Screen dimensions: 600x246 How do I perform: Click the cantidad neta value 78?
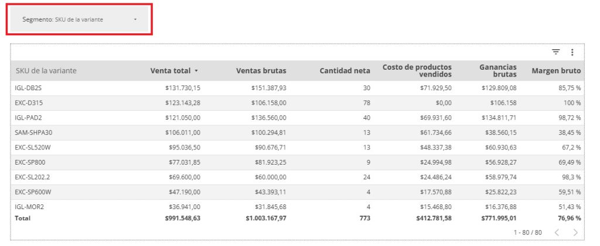pos(367,103)
